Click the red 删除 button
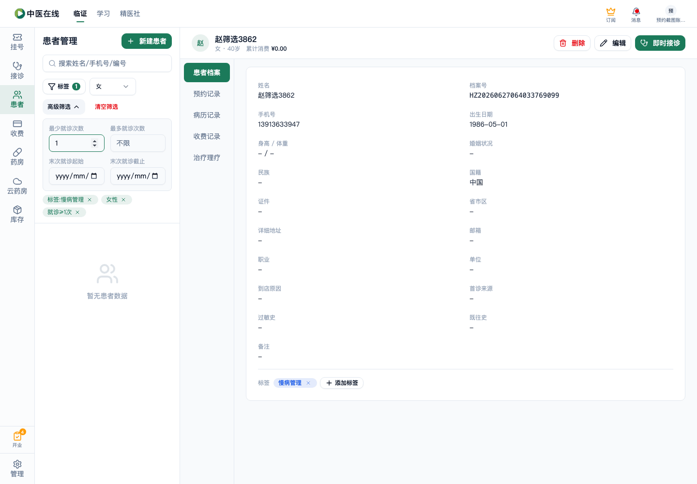697x484 pixels. [x=572, y=43]
